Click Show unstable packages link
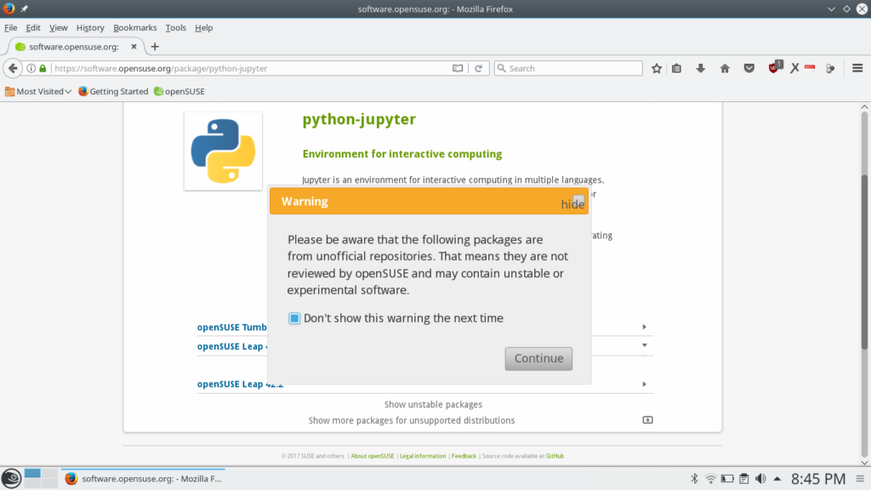This screenshot has width=871, height=490. pyautogui.click(x=433, y=404)
